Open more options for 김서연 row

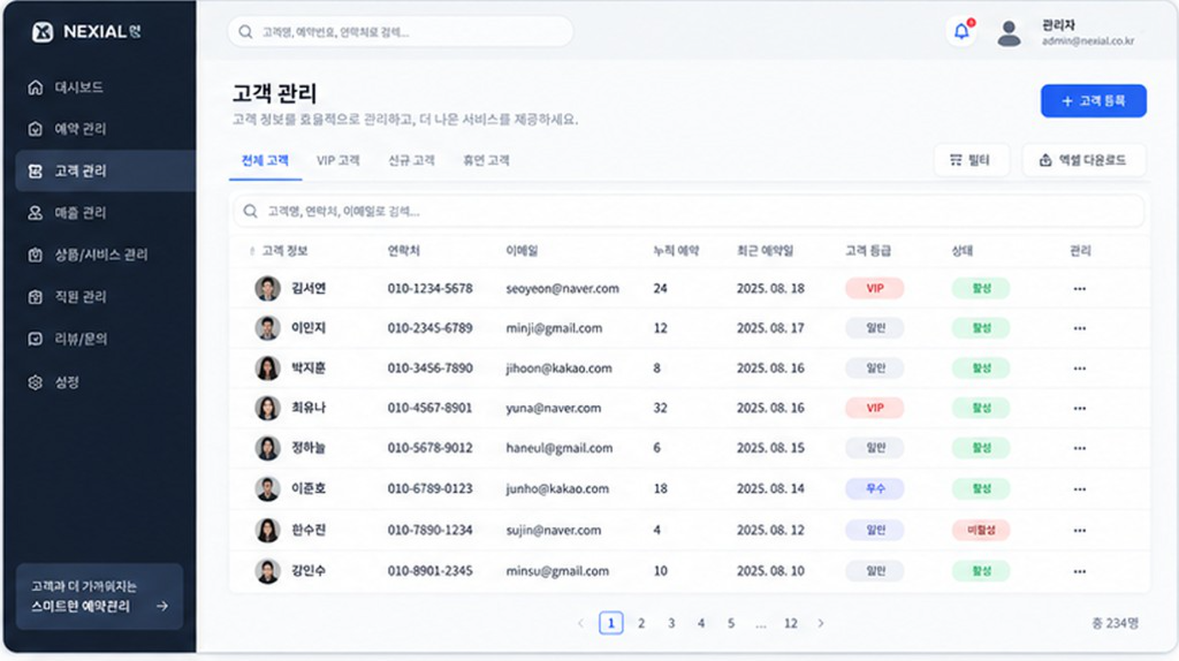pos(1079,288)
